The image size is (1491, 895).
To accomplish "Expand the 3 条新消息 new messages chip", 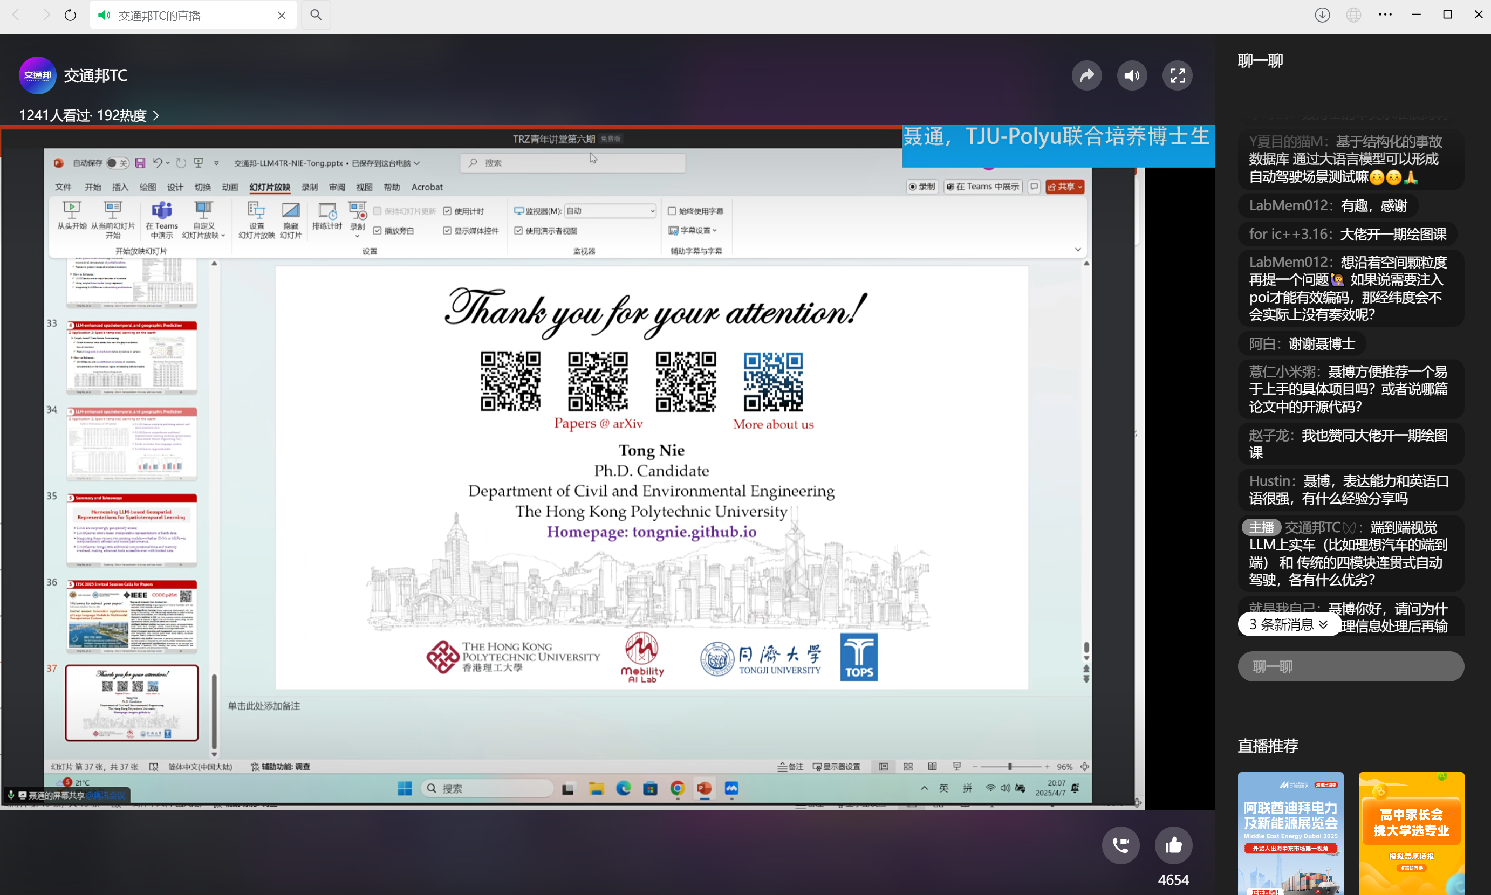I will click(x=1289, y=624).
